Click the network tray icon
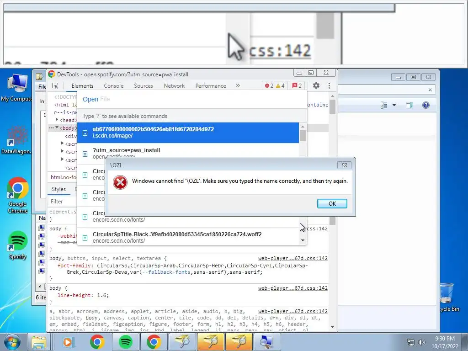The height and width of the screenshot is (351, 468). click(411, 342)
